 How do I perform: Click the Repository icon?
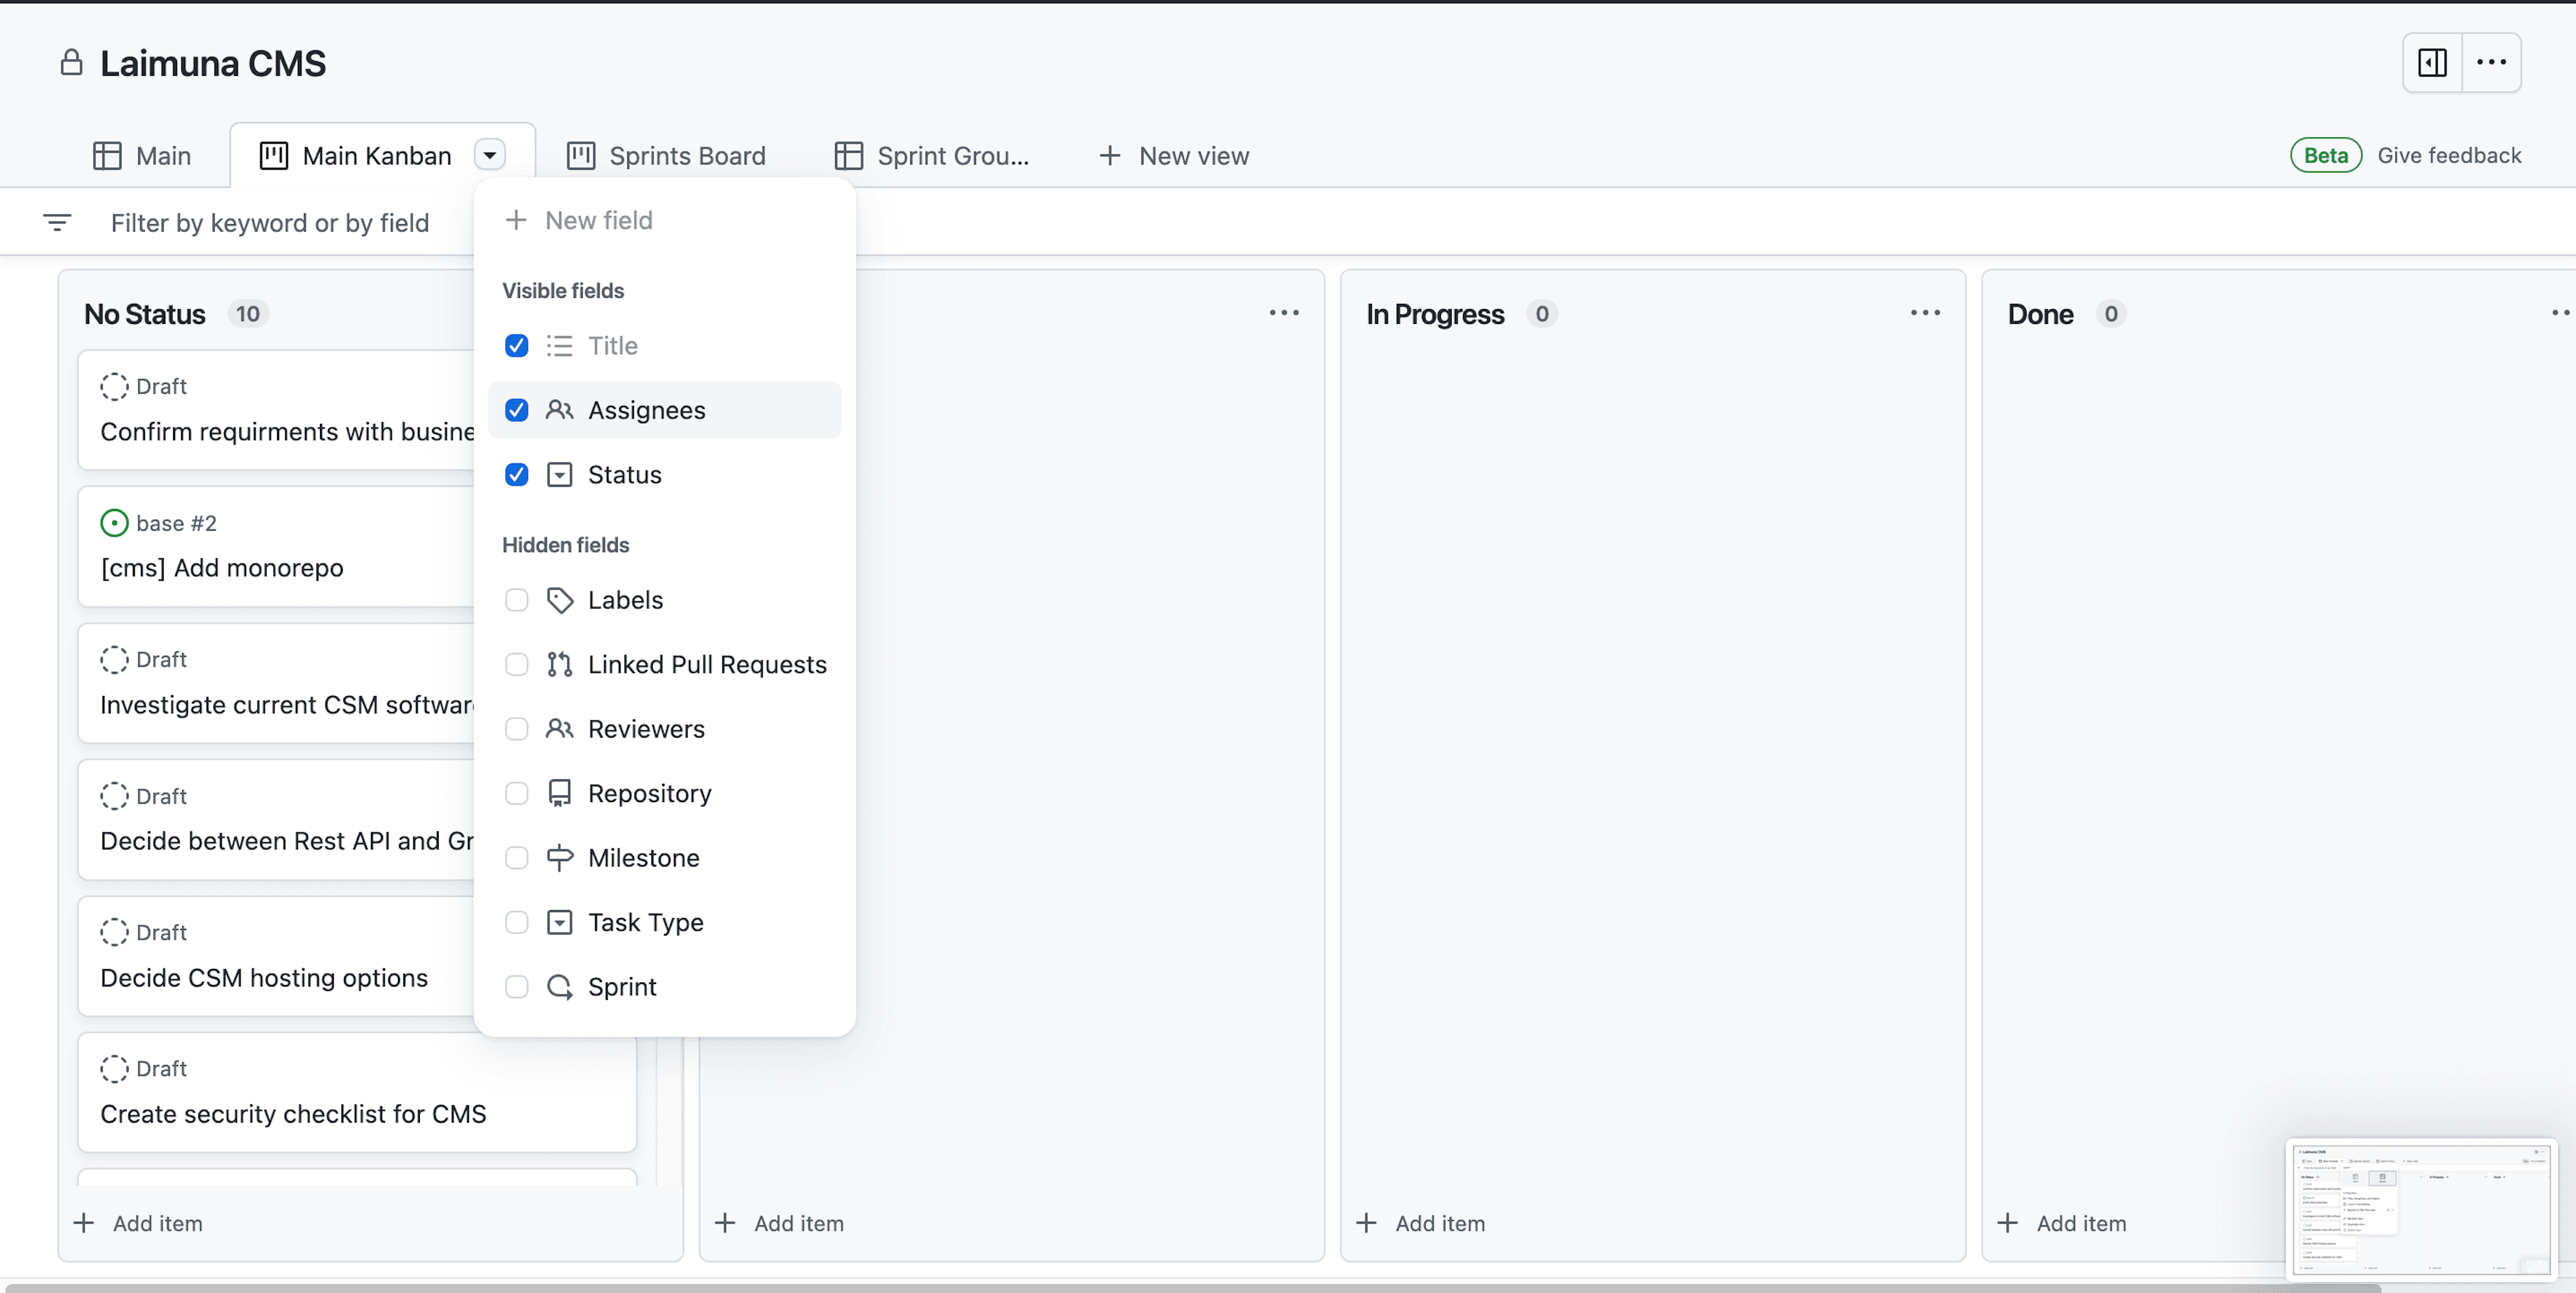click(x=560, y=794)
